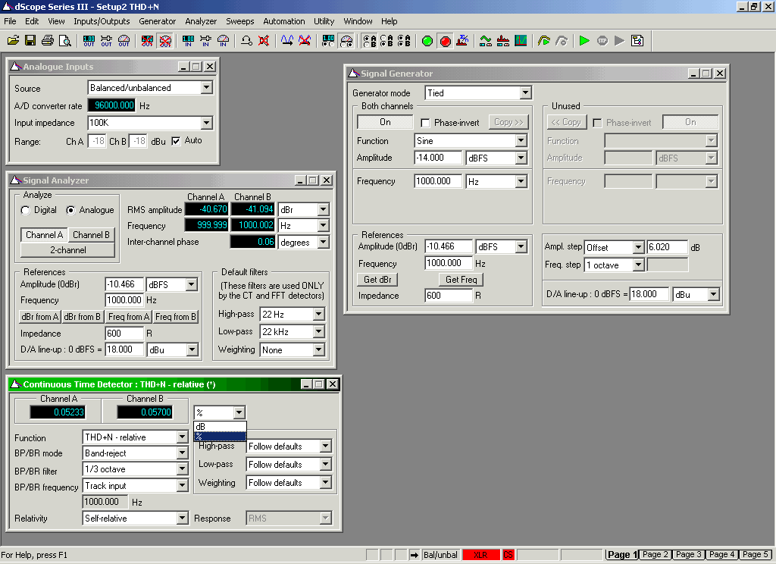Image resolution: width=776 pixels, height=564 pixels.
Task: Click the Get dBr button
Action: (377, 280)
